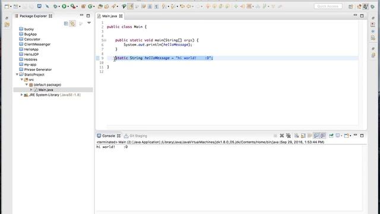Open the Run dropdown arrow

coord(68,7)
